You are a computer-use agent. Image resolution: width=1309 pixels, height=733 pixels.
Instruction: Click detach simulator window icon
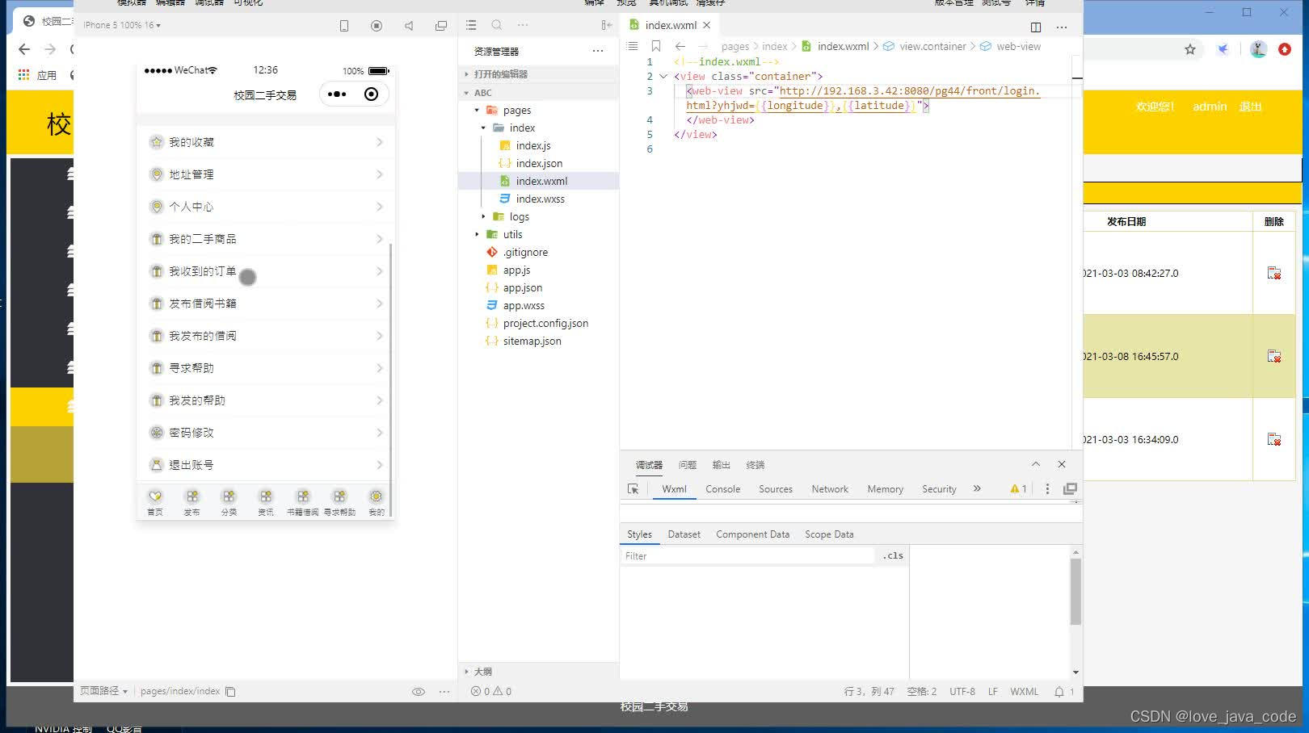click(441, 26)
